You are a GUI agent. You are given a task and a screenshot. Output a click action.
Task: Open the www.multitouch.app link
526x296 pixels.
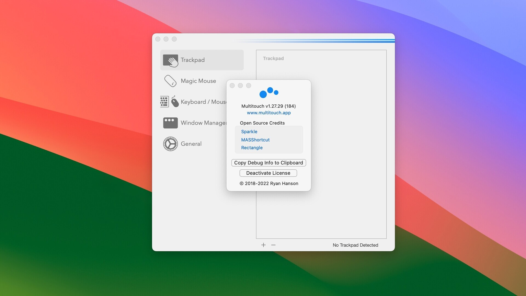[268, 113]
